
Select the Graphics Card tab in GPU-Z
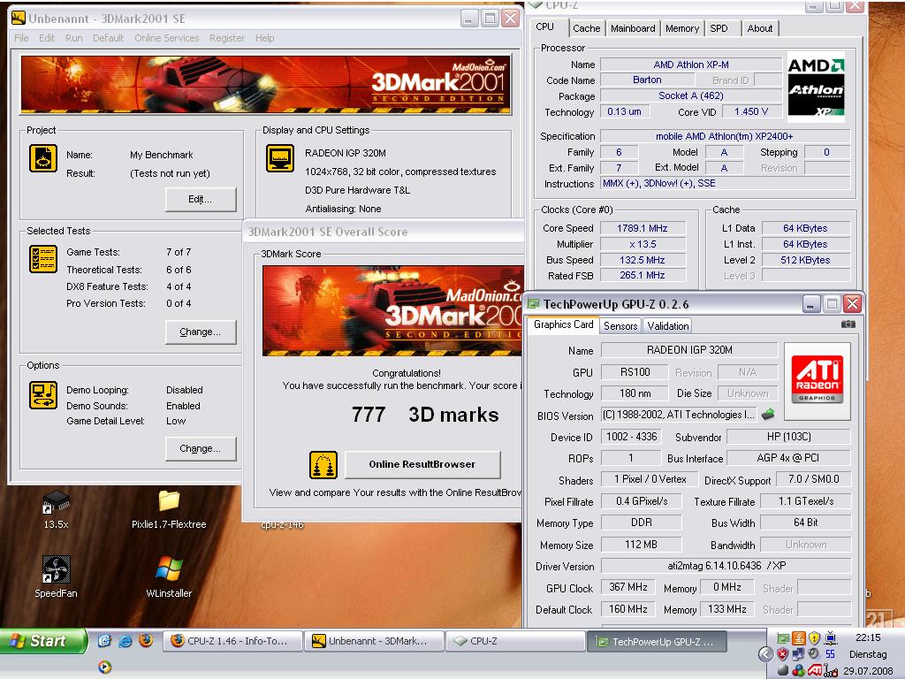click(563, 325)
